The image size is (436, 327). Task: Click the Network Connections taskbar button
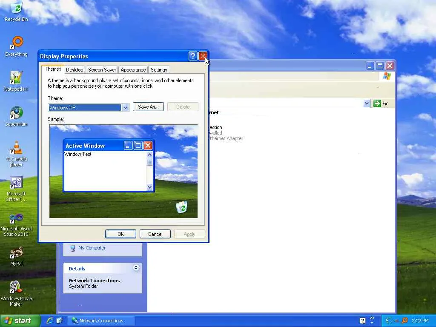(101, 321)
